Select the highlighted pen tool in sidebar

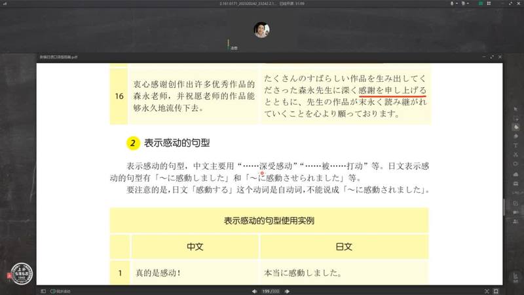tap(515, 127)
